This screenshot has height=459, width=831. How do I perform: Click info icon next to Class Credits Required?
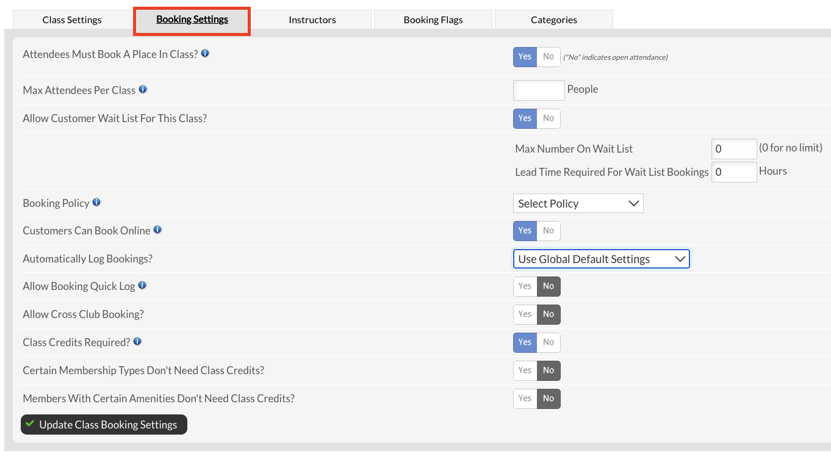[x=137, y=342]
